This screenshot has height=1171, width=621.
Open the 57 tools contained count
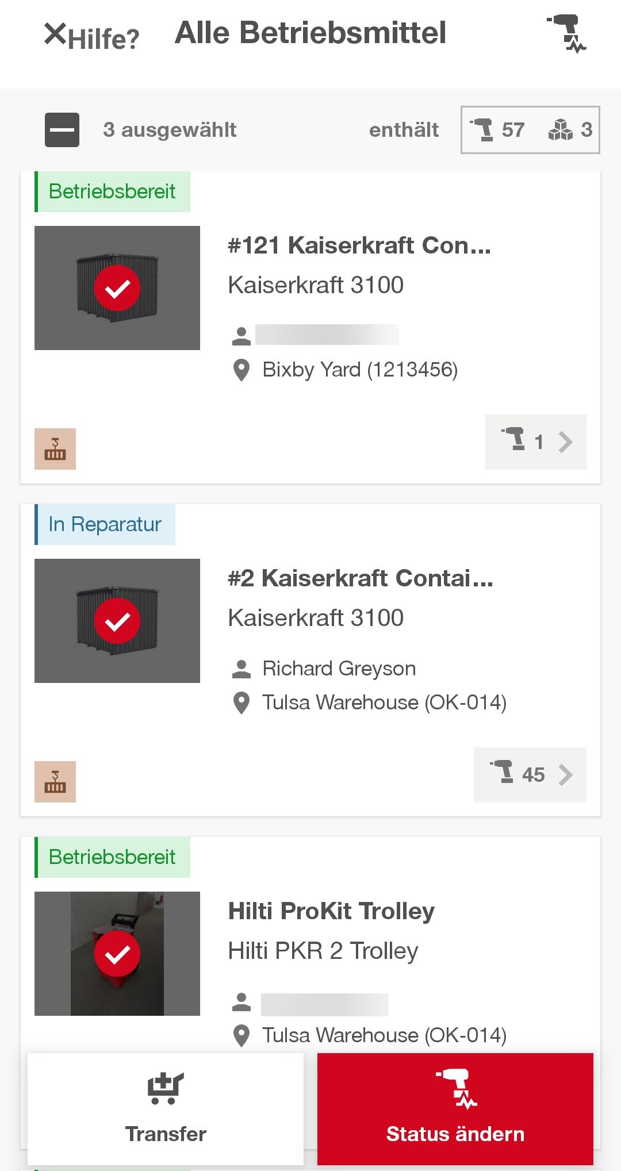pos(498,130)
